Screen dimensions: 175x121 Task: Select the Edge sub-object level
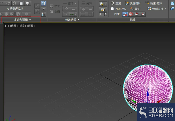tap(8, 3)
